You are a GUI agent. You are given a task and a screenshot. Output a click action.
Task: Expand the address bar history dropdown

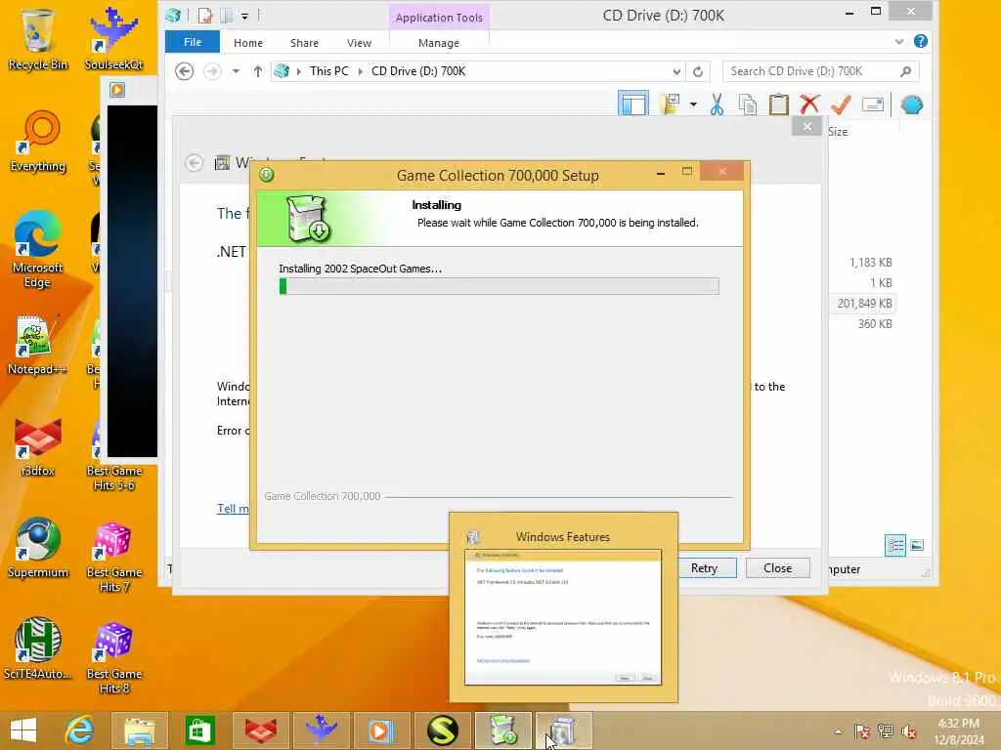(676, 71)
